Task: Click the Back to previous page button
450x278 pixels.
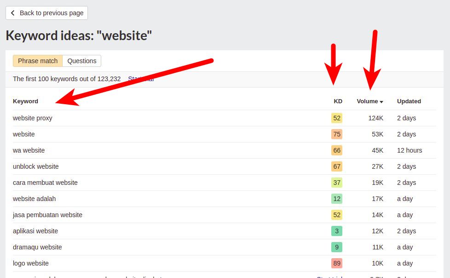Action: (x=46, y=13)
